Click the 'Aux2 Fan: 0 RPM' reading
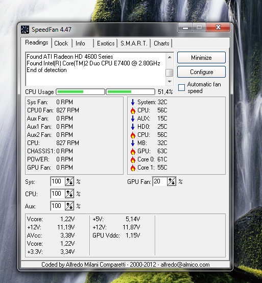Image resolution: width=262 pixels, height=283 pixels. pos(50,135)
